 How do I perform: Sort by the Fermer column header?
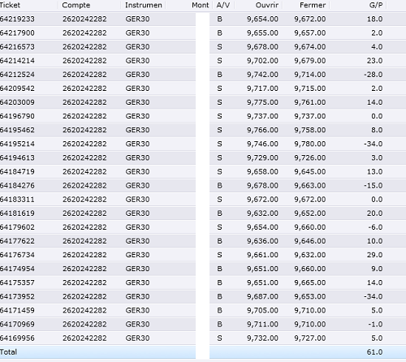click(313, 5)
